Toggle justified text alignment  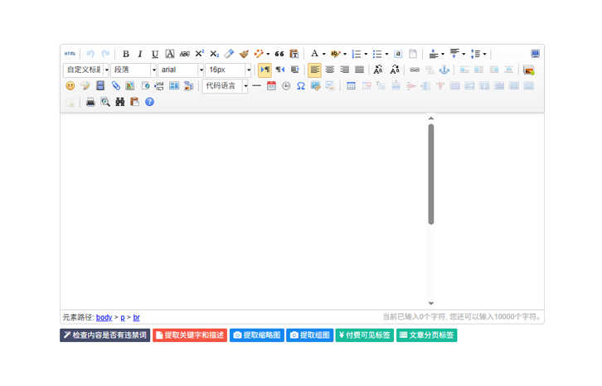coord(359,70)
